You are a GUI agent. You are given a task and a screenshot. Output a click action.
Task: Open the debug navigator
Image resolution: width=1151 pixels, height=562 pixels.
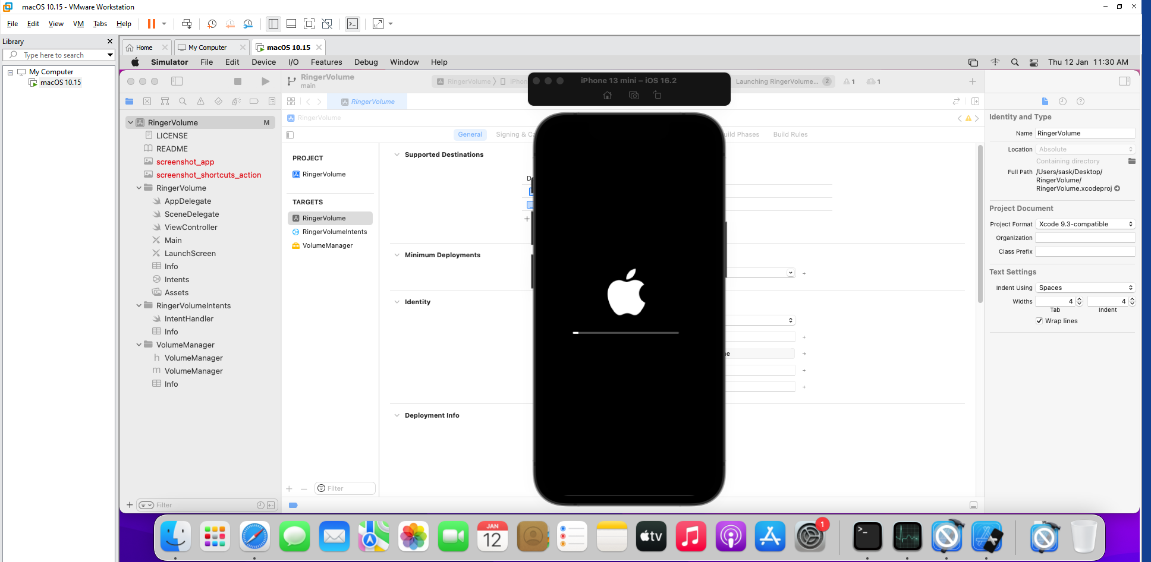point(236,102)
